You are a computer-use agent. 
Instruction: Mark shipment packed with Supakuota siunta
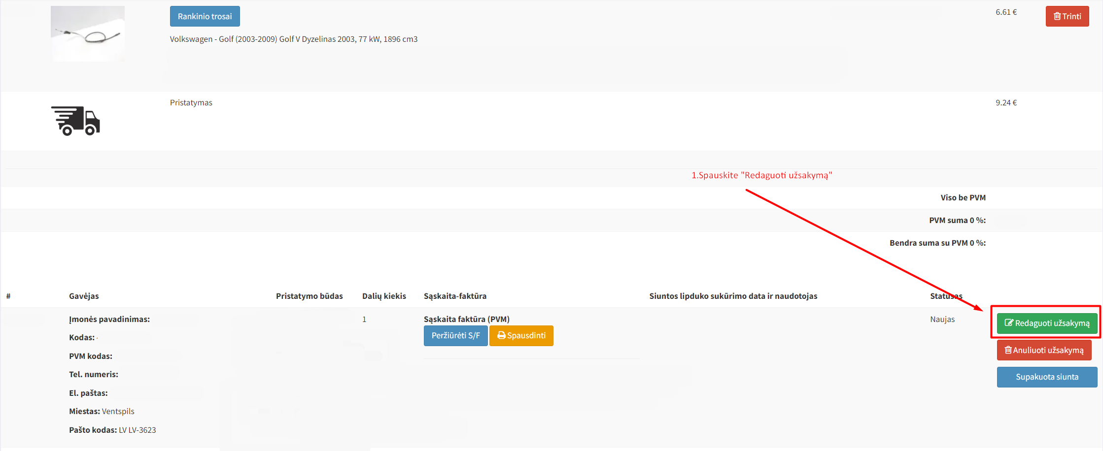click(1047, 377)
